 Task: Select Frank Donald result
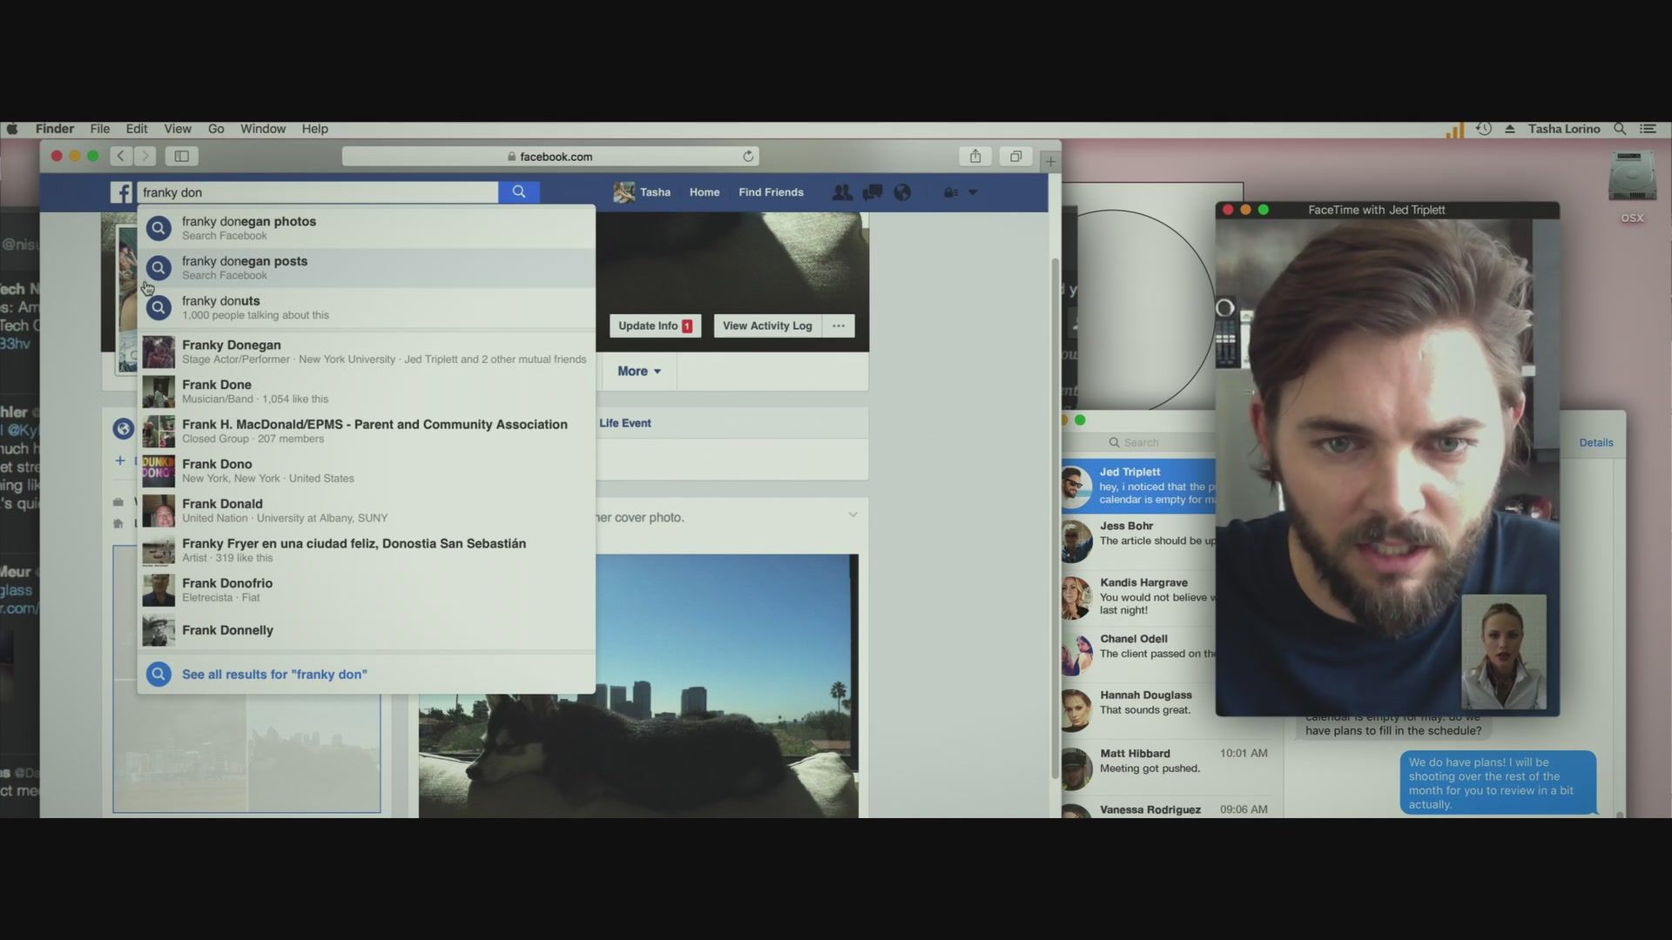click(x=367, y=510)
